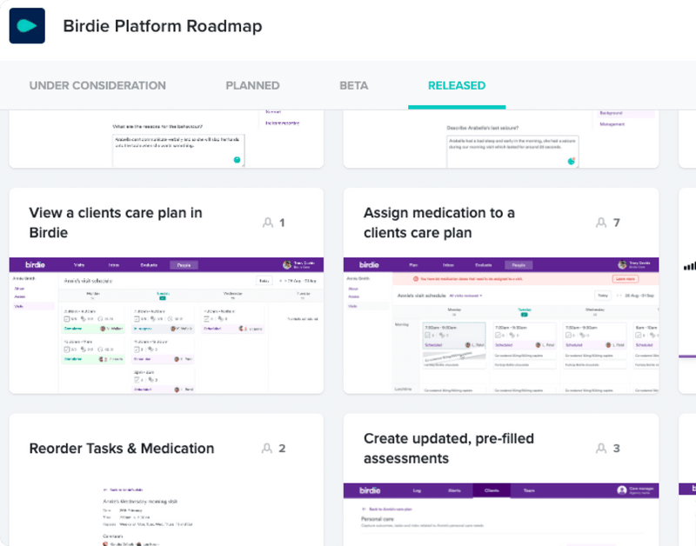Click teal circle icon in behaviour text box thumbnail
This screenshot has height=546, width=696.
pyautogui.click(x=237, y=160)
